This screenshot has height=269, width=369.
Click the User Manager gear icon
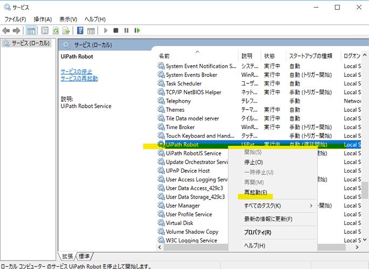tap(161, 206)
